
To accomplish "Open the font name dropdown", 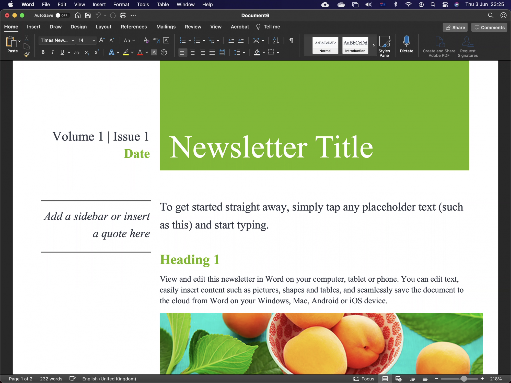I will pos(73,40).
